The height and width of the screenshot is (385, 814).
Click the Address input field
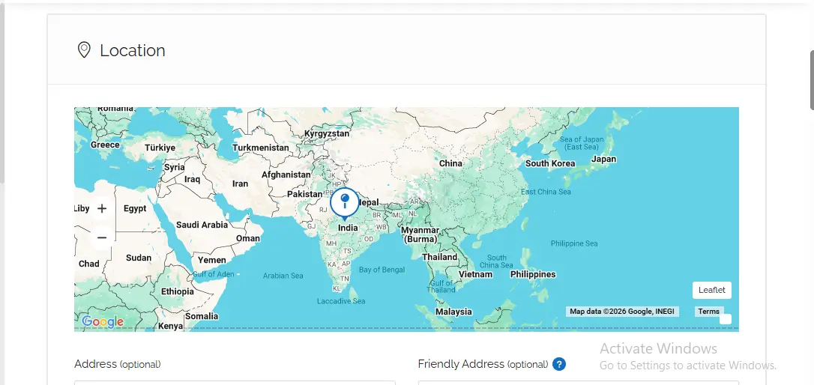234,382
